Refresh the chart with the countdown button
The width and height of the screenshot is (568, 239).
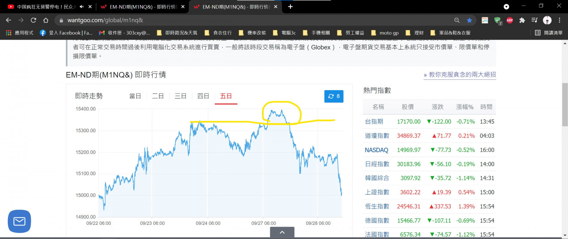click(334, 96)
